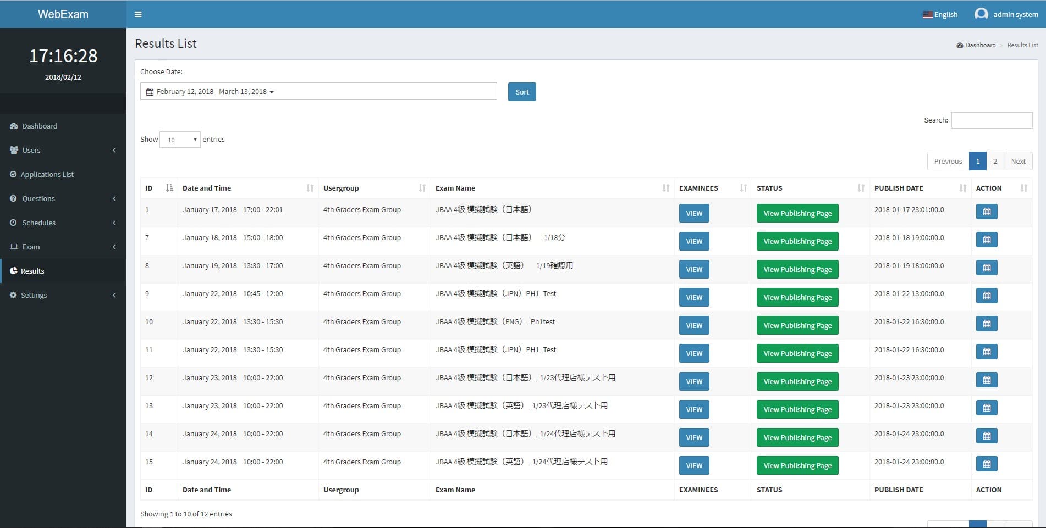The height and width of the screenshot is (528, 1046).
Task: Click VIEW examinees for exam ID 8
Action: [x=694, y=269]
